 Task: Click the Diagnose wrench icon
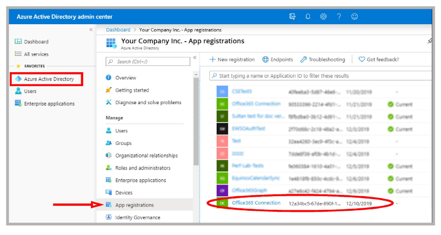[109, 102]
